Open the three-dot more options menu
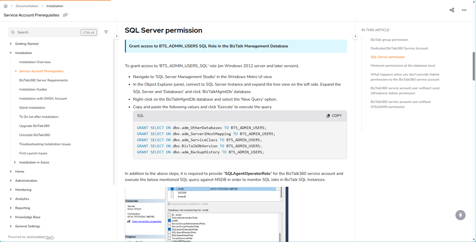This screenshot has height=242, width=476. 464,10
